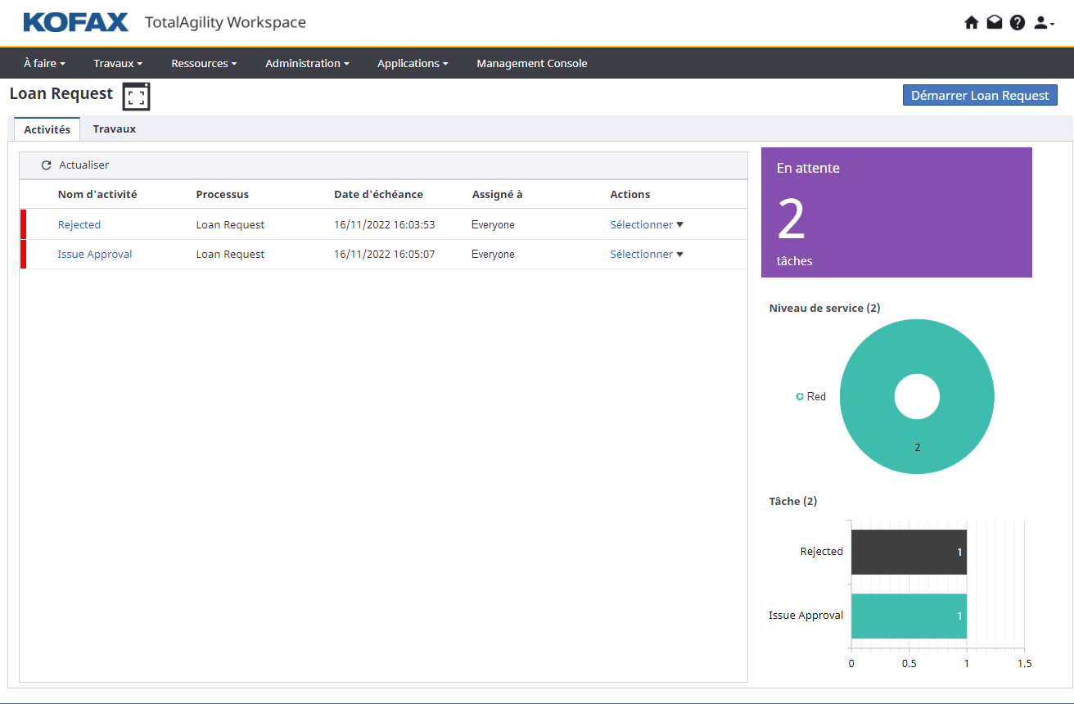Expand the Travaux dropdown in navigation bar

tap(118, 63)
